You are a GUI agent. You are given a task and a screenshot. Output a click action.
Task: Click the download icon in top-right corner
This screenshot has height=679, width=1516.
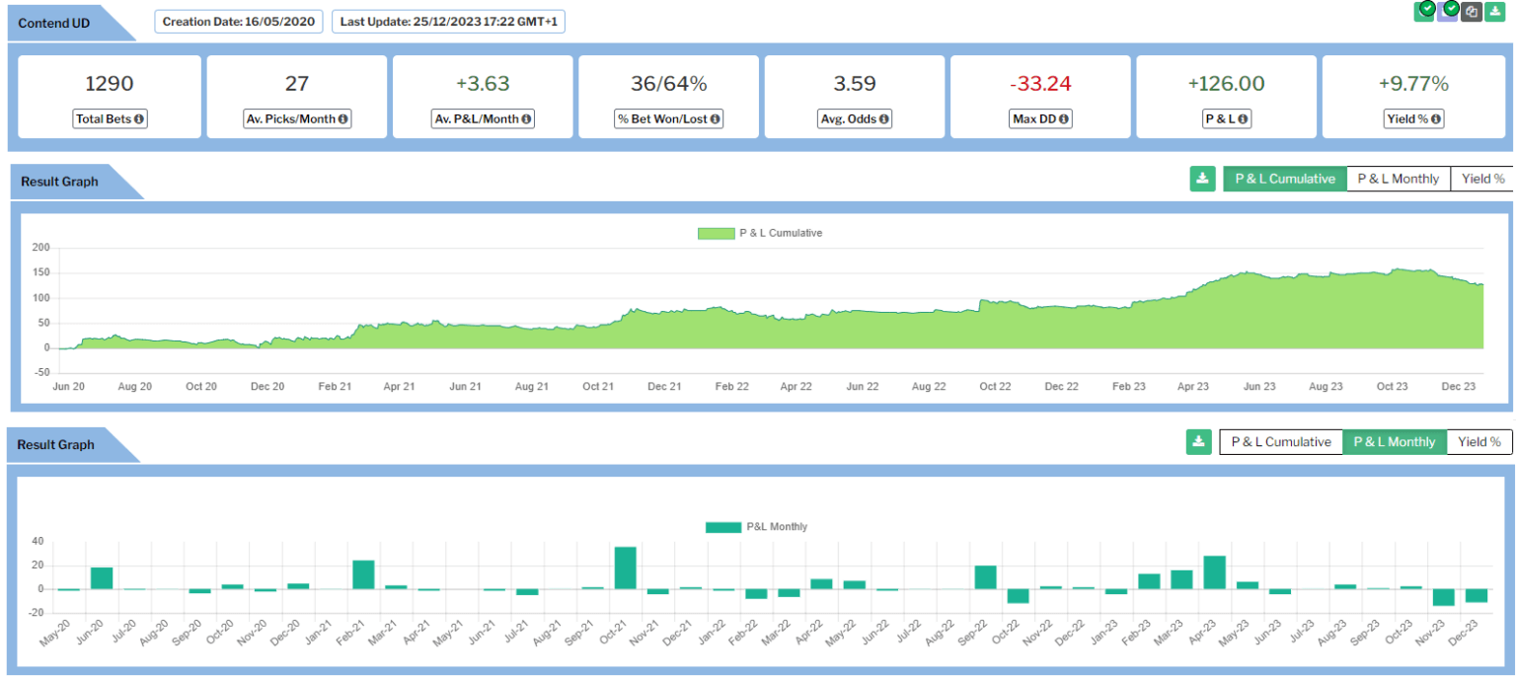(x=1496, y=12)
